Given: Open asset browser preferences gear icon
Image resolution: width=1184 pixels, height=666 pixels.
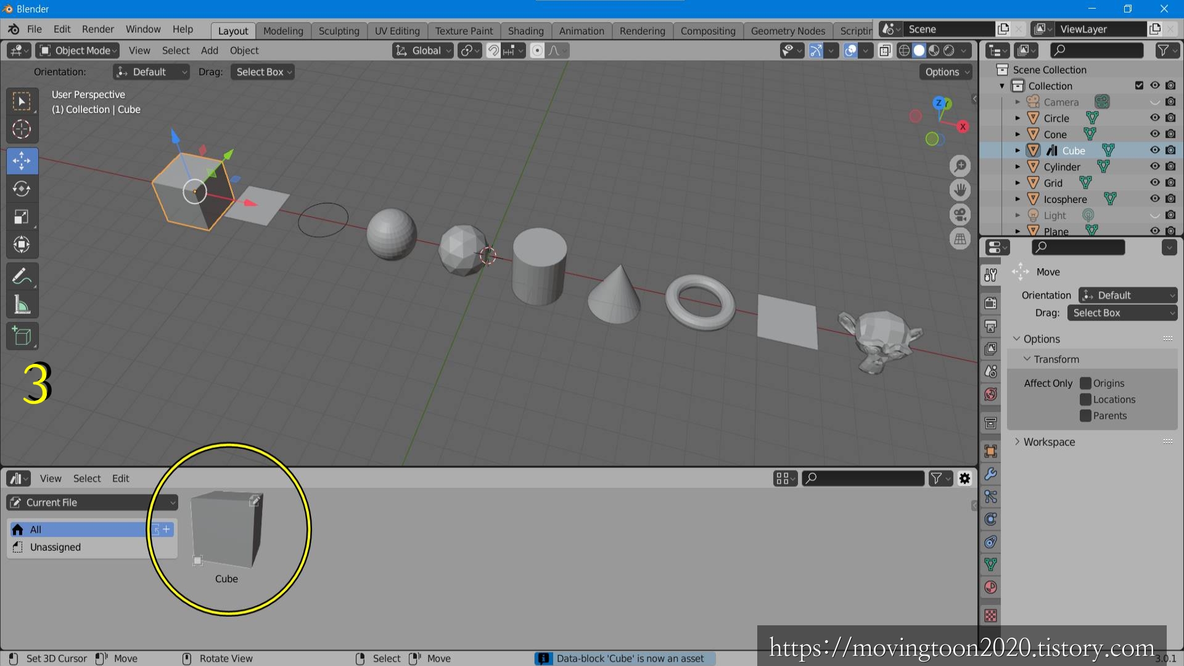Looking at the screenshot, I should coord(965,479).
